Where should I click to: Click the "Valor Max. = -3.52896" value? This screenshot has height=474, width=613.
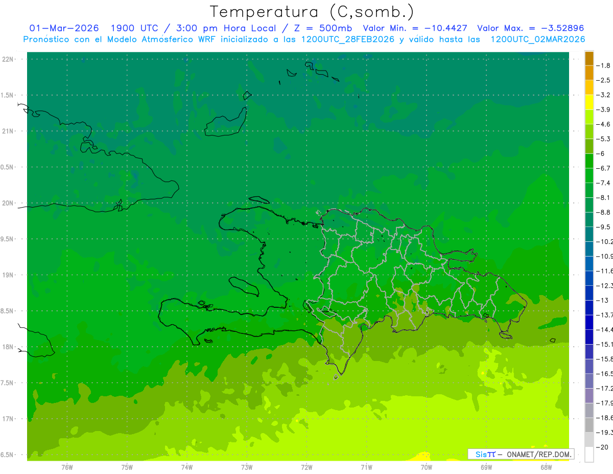pos(530,28)
